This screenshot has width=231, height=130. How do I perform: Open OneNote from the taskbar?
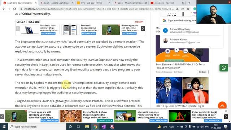[x=104, y=127]
